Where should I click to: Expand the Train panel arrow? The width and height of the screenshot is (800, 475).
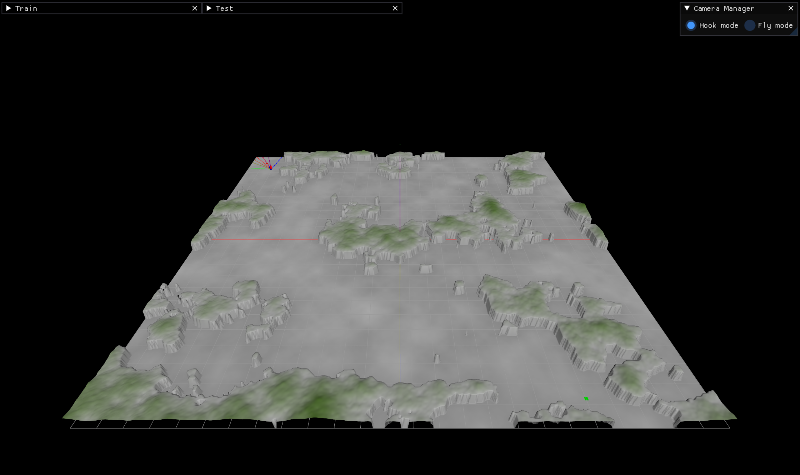(9, 8)
